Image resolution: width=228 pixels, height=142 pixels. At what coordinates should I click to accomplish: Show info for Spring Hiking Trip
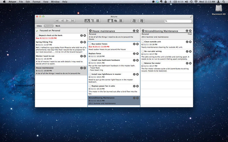[x=82, y=42]
